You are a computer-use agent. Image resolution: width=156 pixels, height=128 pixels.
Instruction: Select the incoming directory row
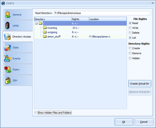coord(80,28)
